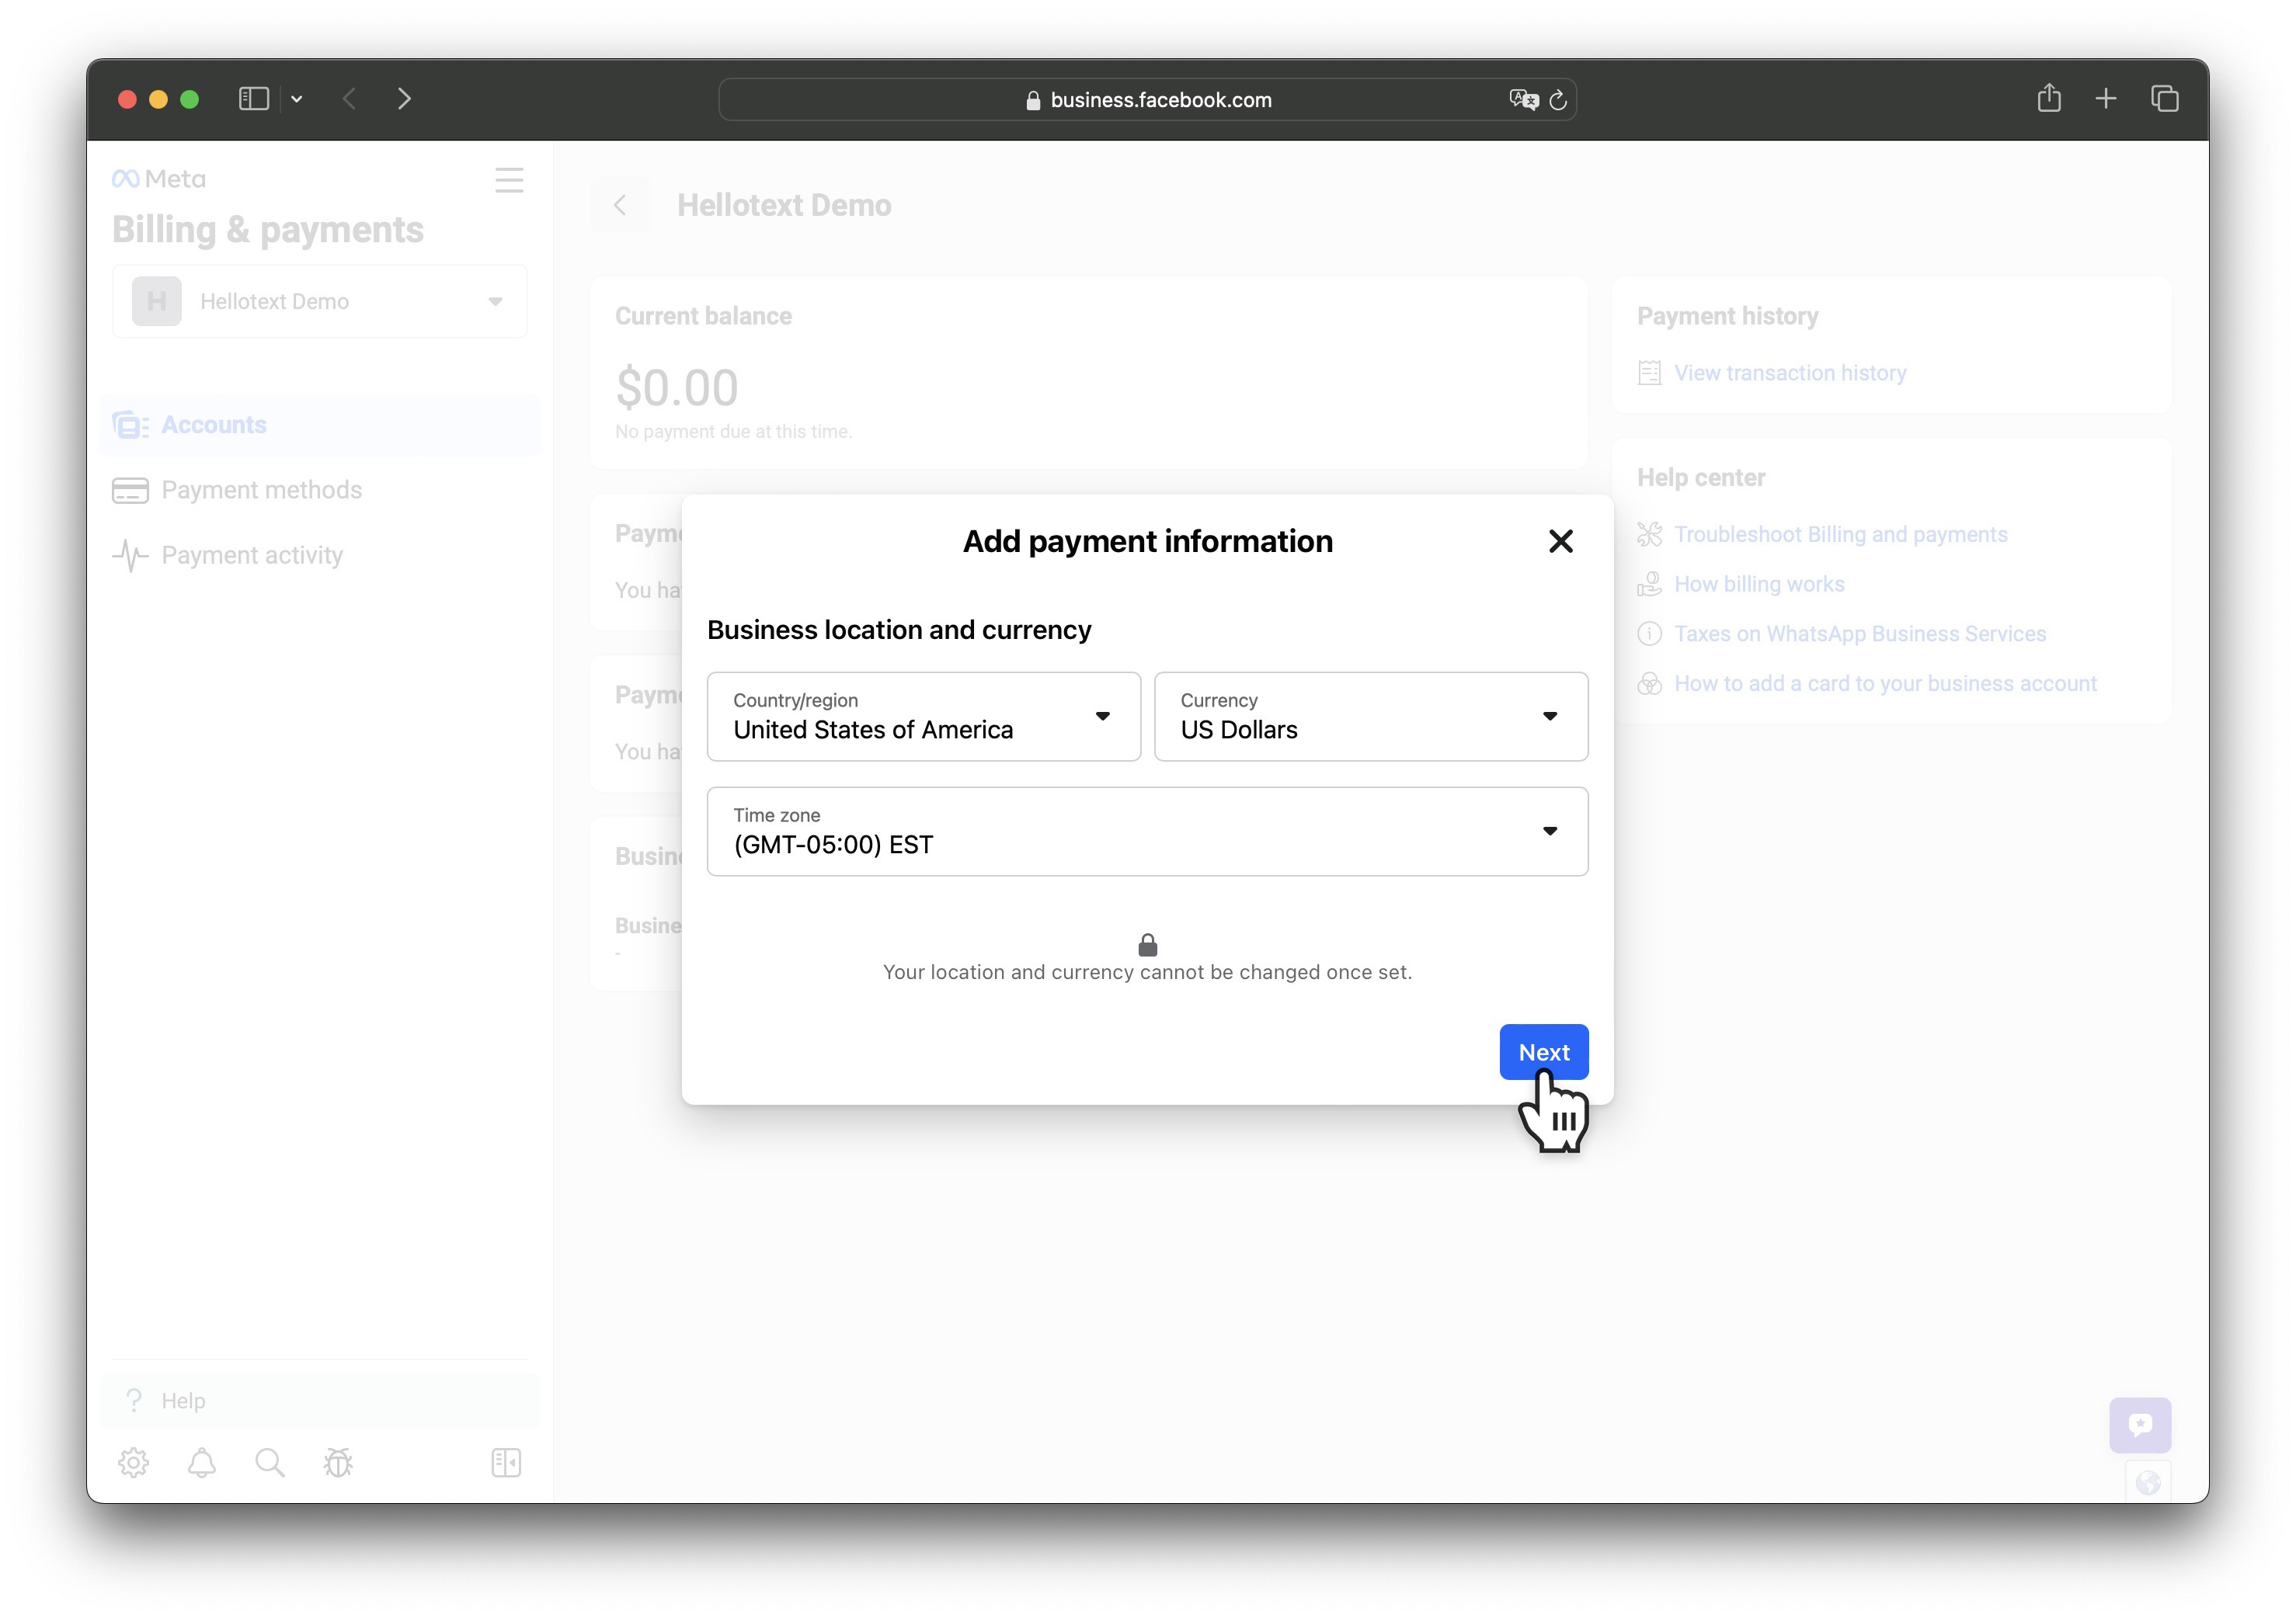The image size is (2296, 1618).
Task: Open a new Safari tab
Action: pyautogui.click(x=2106, y=98)
